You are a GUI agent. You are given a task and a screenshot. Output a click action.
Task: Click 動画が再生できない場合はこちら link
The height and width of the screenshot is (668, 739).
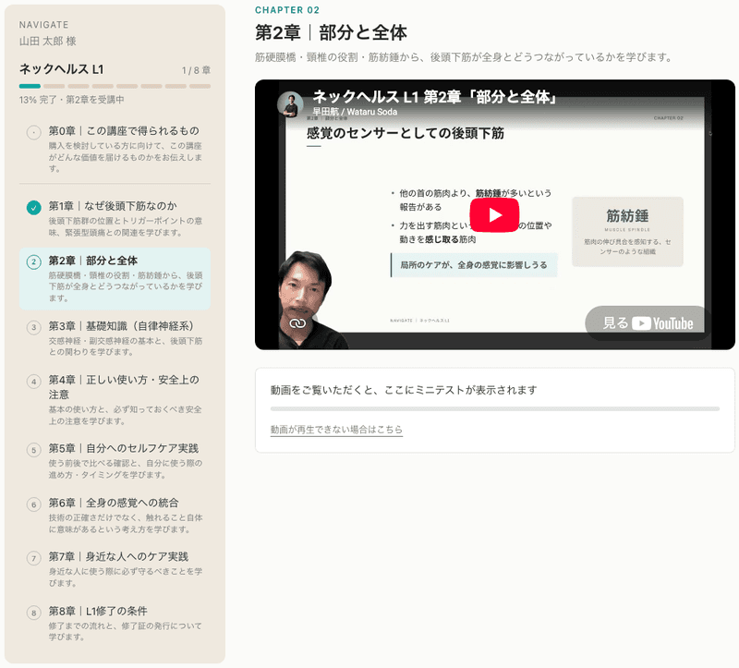(336, 430)
